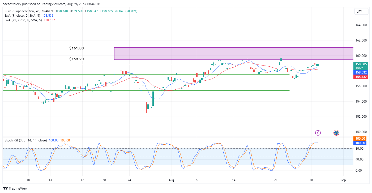The width and height of the screenshot is (372, 193).
Task: Open the JPY currency selector button
Action: (x=361, y=12)
